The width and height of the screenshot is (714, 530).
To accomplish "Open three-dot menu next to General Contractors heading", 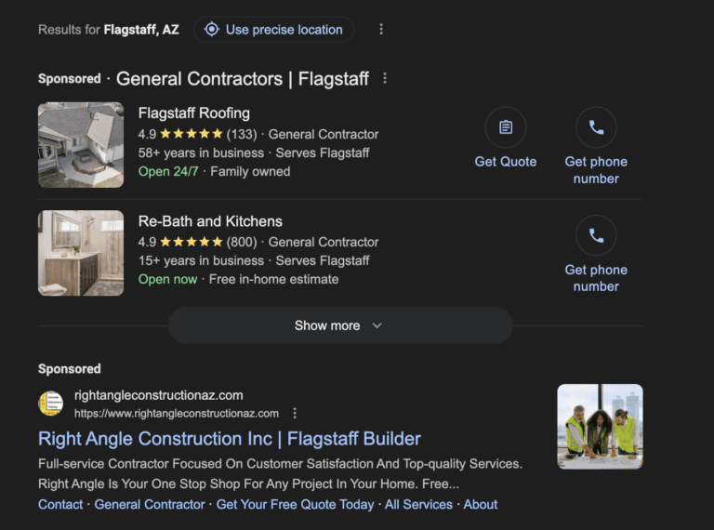I will tap(385, 79).
